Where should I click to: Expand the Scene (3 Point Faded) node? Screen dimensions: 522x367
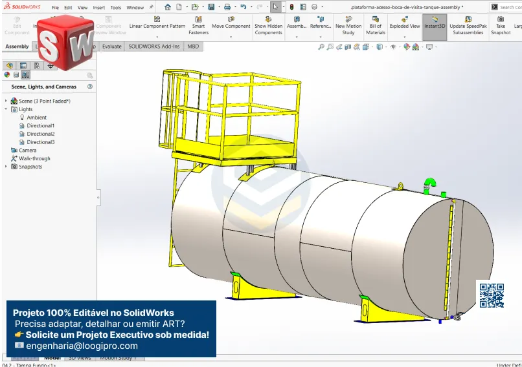tap(6, 101)
